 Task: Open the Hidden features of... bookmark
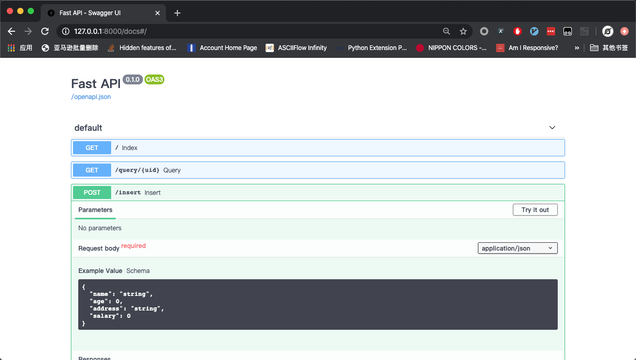[141, 48]
